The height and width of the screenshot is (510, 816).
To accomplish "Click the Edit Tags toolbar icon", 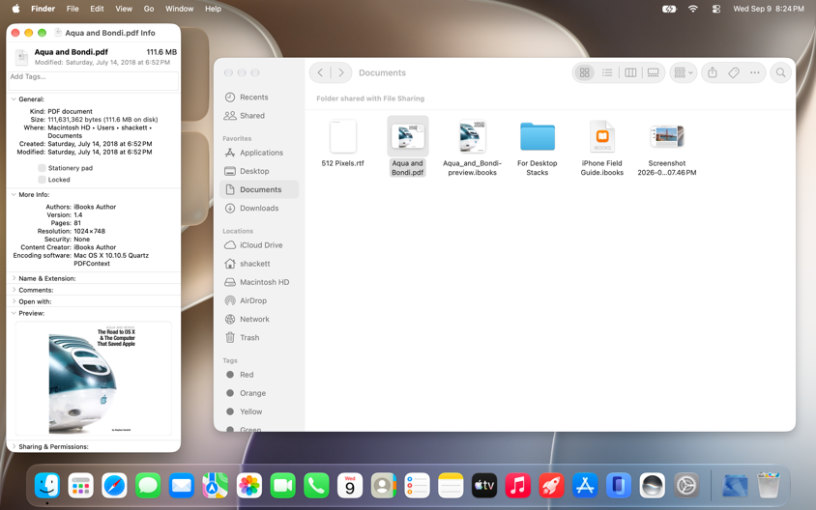I will (x=734, y=72).
